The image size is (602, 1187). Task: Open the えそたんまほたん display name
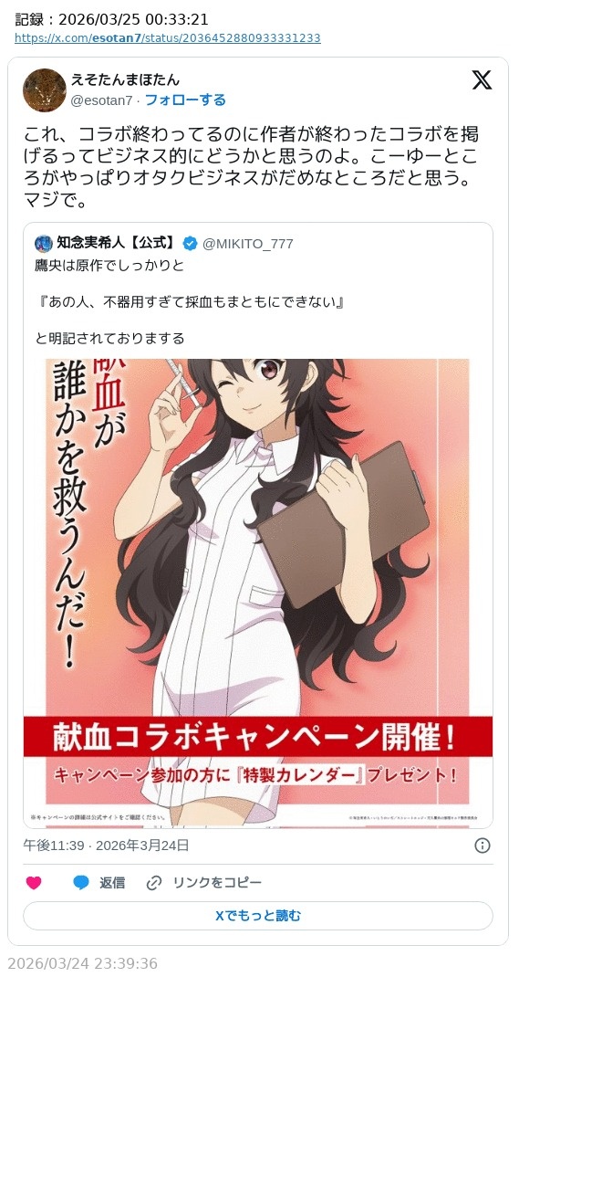[x=125, y=79]
